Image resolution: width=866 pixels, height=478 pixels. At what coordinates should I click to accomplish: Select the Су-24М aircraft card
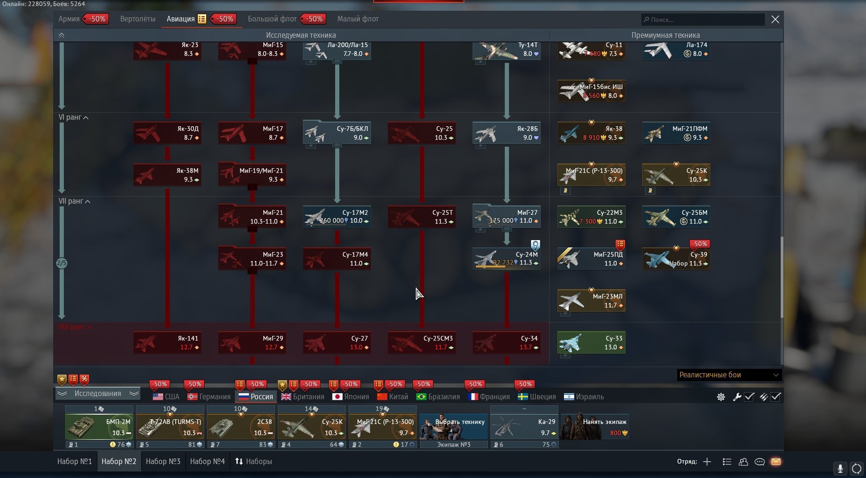pos(507,259)
